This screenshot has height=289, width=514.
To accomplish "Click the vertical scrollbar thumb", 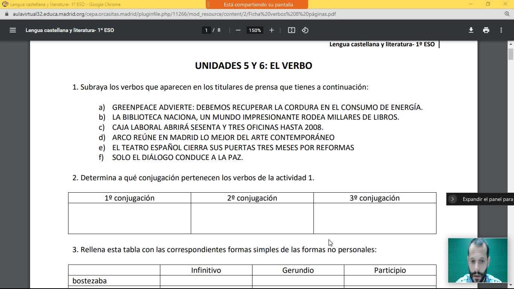I will 511,54.
